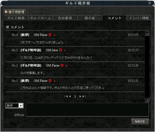The image size is (155, 132).
Task: Click red X on comment No.2
Action: click(x=67, y=66)
